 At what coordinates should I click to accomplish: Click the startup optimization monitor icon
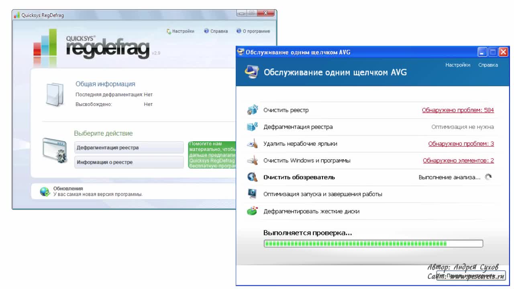(252, 194)
